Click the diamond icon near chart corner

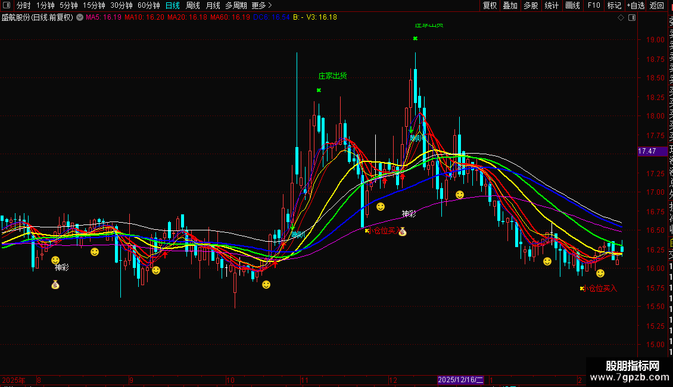(x=621, y=18)
